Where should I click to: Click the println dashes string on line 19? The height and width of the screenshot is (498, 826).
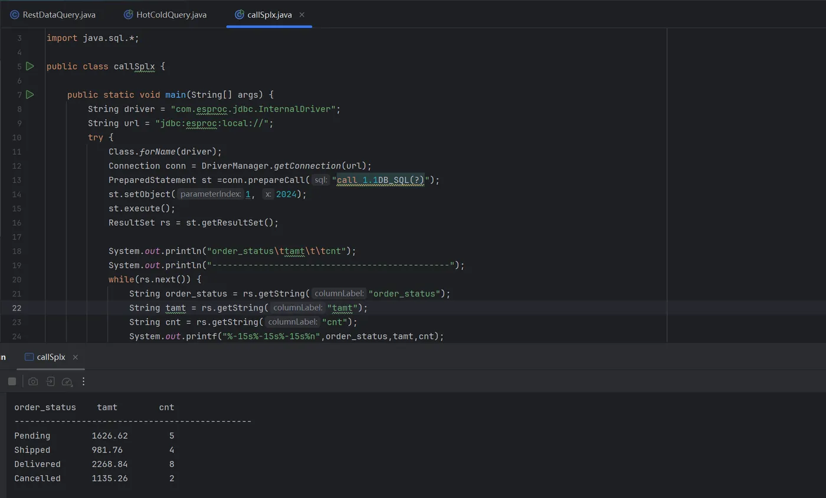pos(330,265)
